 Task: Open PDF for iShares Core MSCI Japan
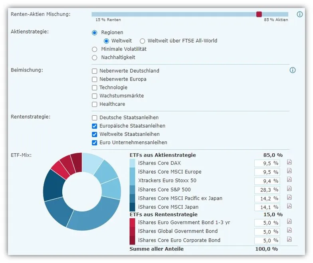[x=289, y=206]
